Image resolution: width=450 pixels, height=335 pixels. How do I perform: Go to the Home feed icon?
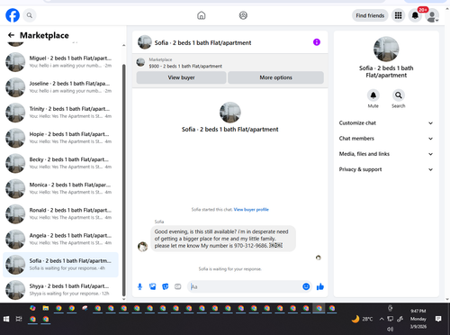[x=202, y=15]
